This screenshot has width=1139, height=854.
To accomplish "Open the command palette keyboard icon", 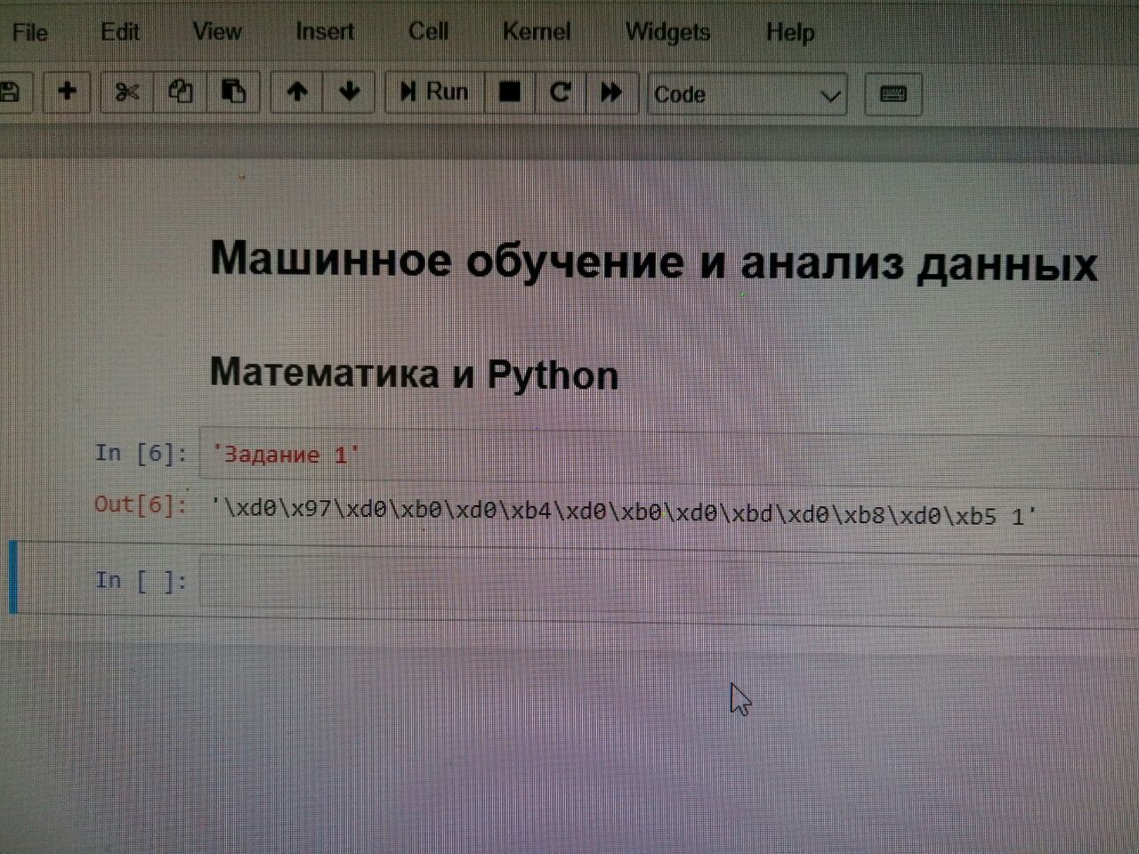I will click(893, 94).
